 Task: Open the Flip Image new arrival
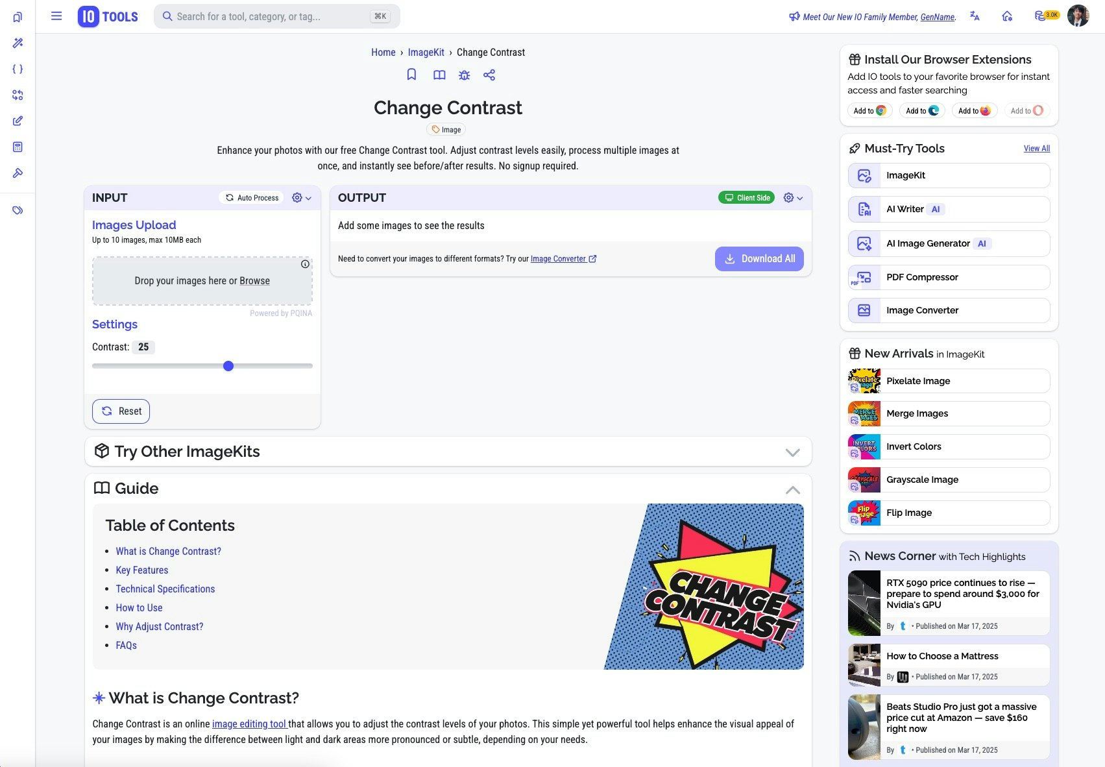tap(949, 513)
